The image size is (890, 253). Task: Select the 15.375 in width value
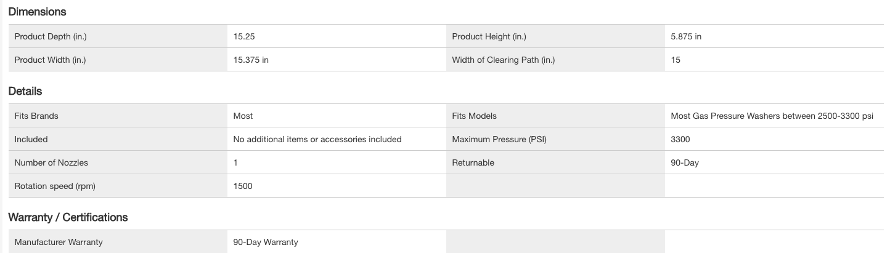251,60
